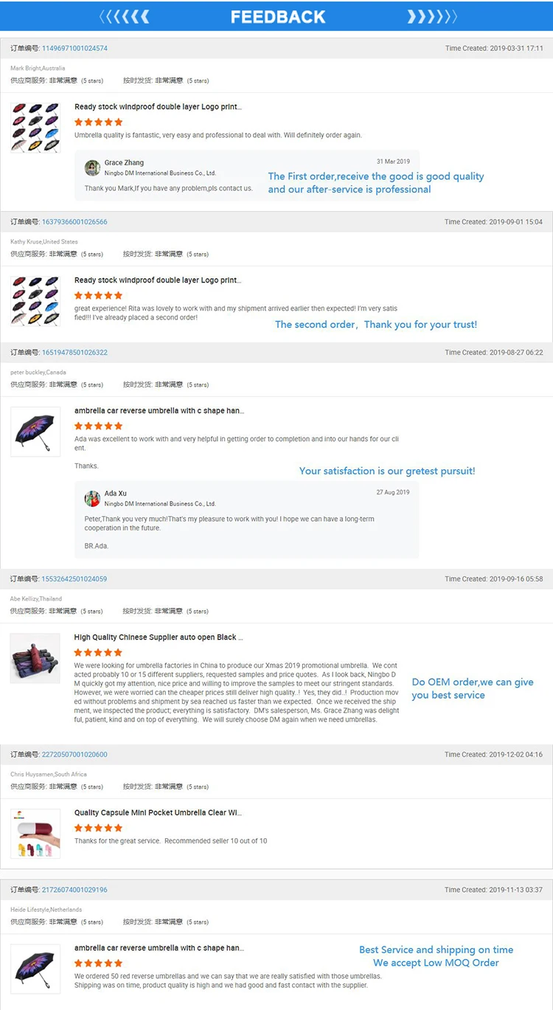Open order number 11496971001024574
This screenshot has height=1010, width=553.
click(74, 49)
